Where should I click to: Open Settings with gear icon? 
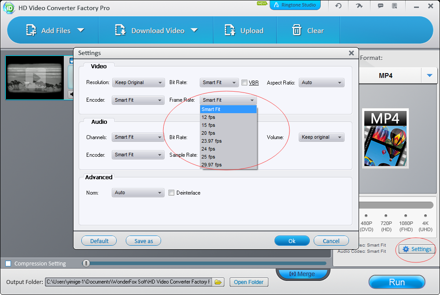[x=417, y=249]
